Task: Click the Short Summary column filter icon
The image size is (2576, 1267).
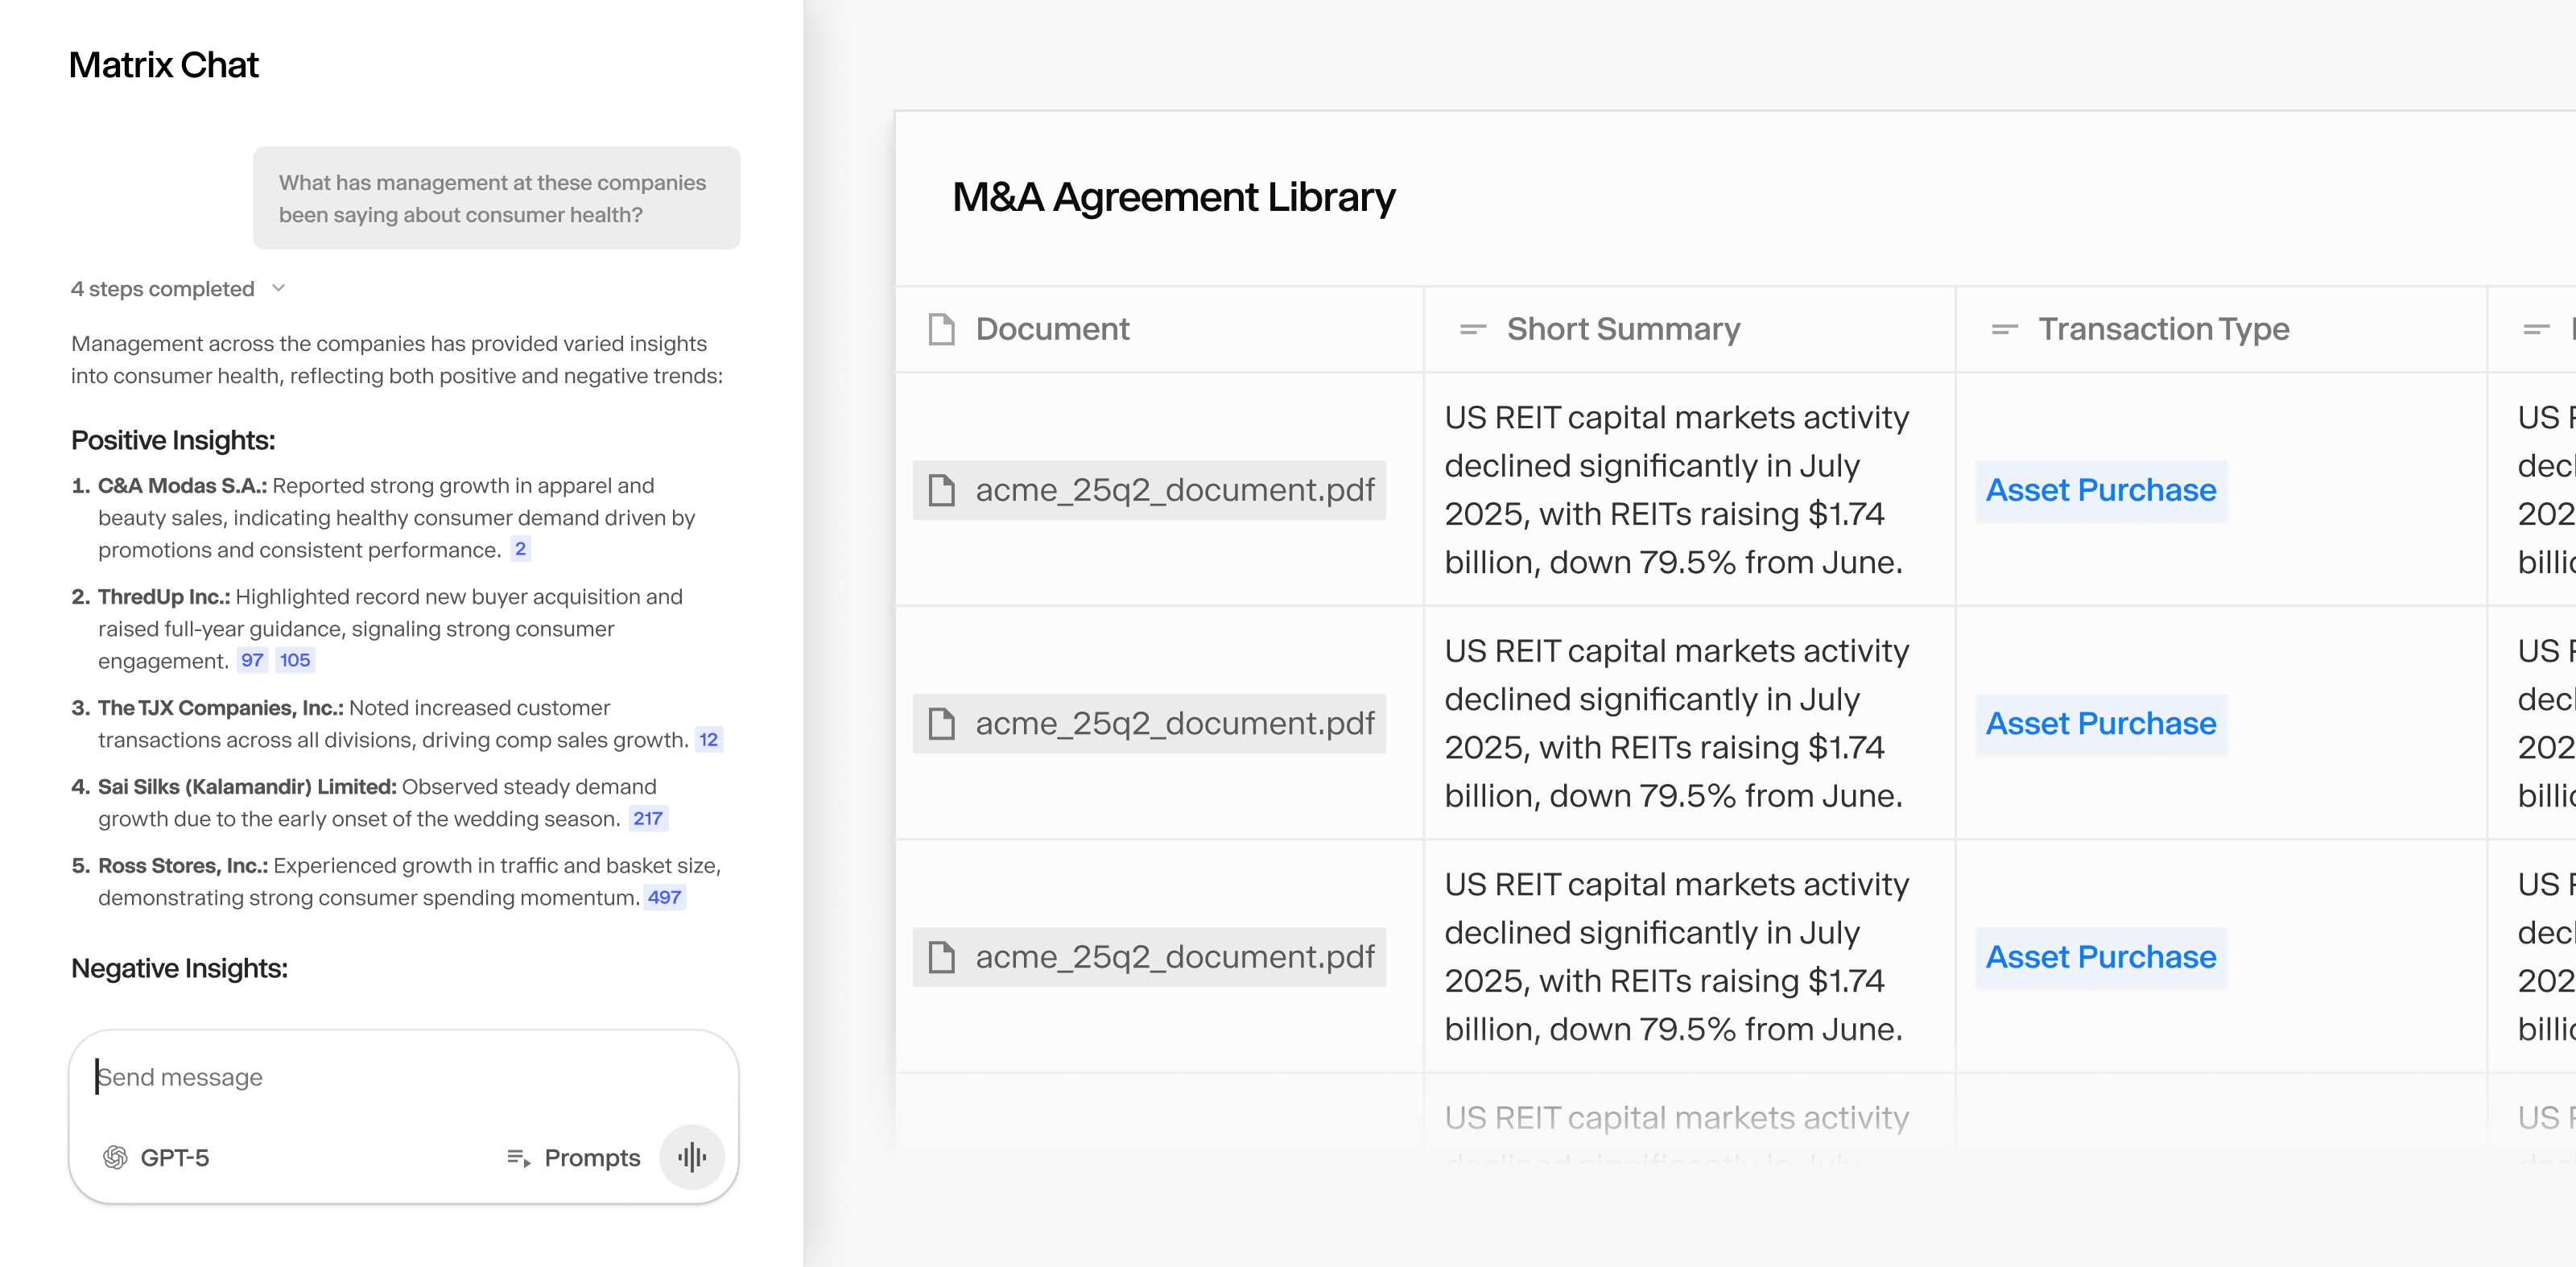Action: point(1472,328)
